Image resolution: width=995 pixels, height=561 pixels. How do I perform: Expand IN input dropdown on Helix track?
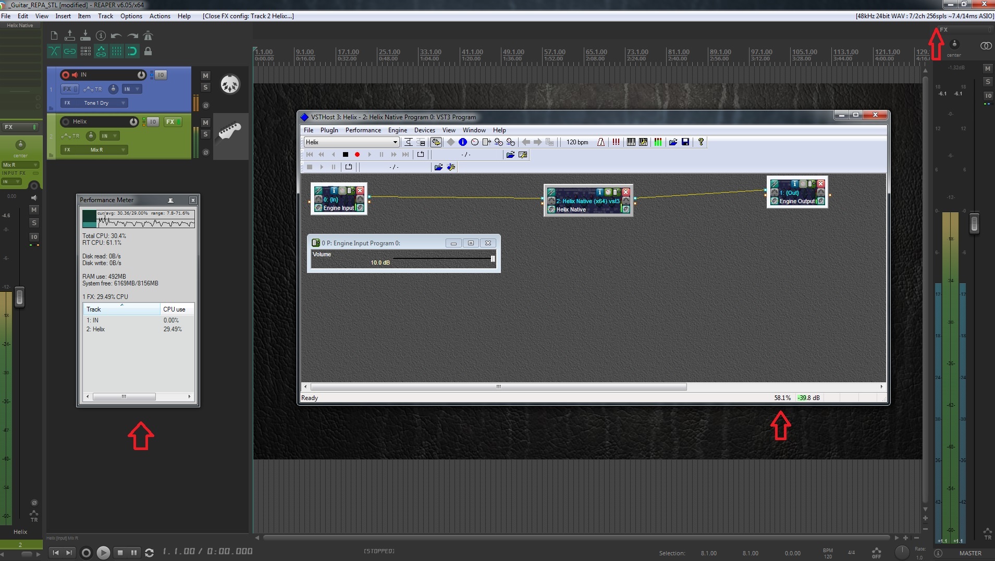coord(109,136)
